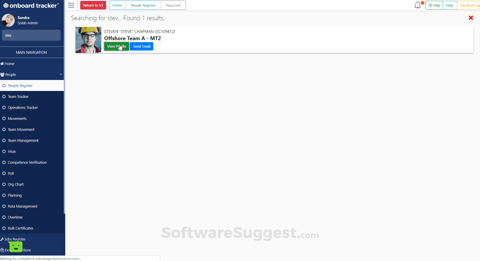The image size is (480, 261).
Task: Click the Offshore Team A - MT2 heading
Action: tap(132, 38)
